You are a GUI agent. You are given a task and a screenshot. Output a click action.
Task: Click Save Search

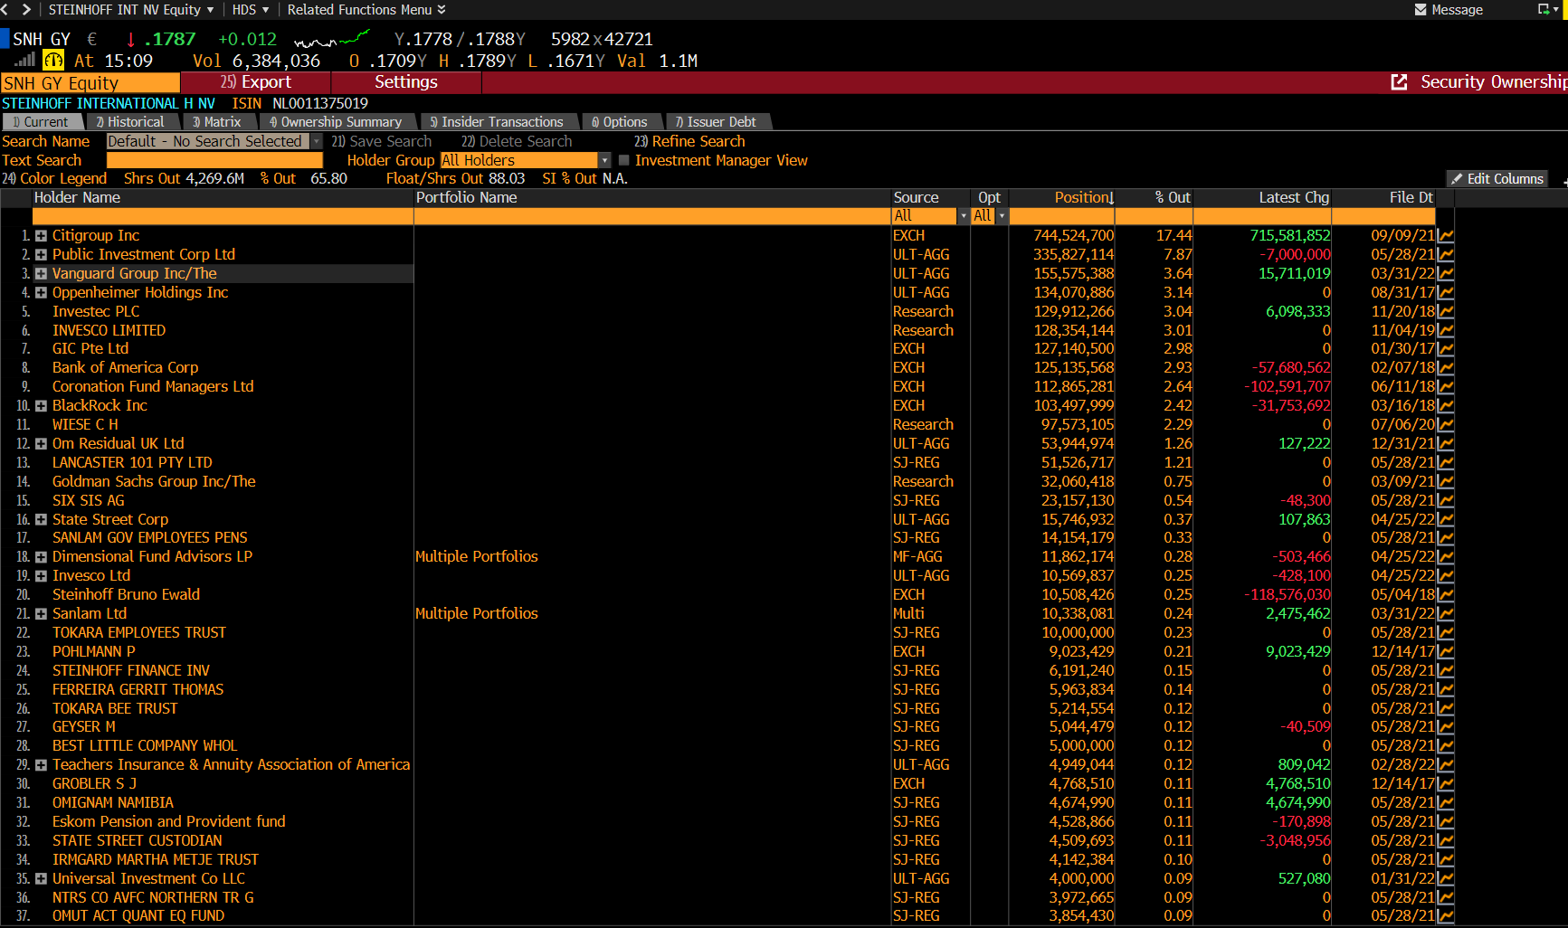point(382,141)
